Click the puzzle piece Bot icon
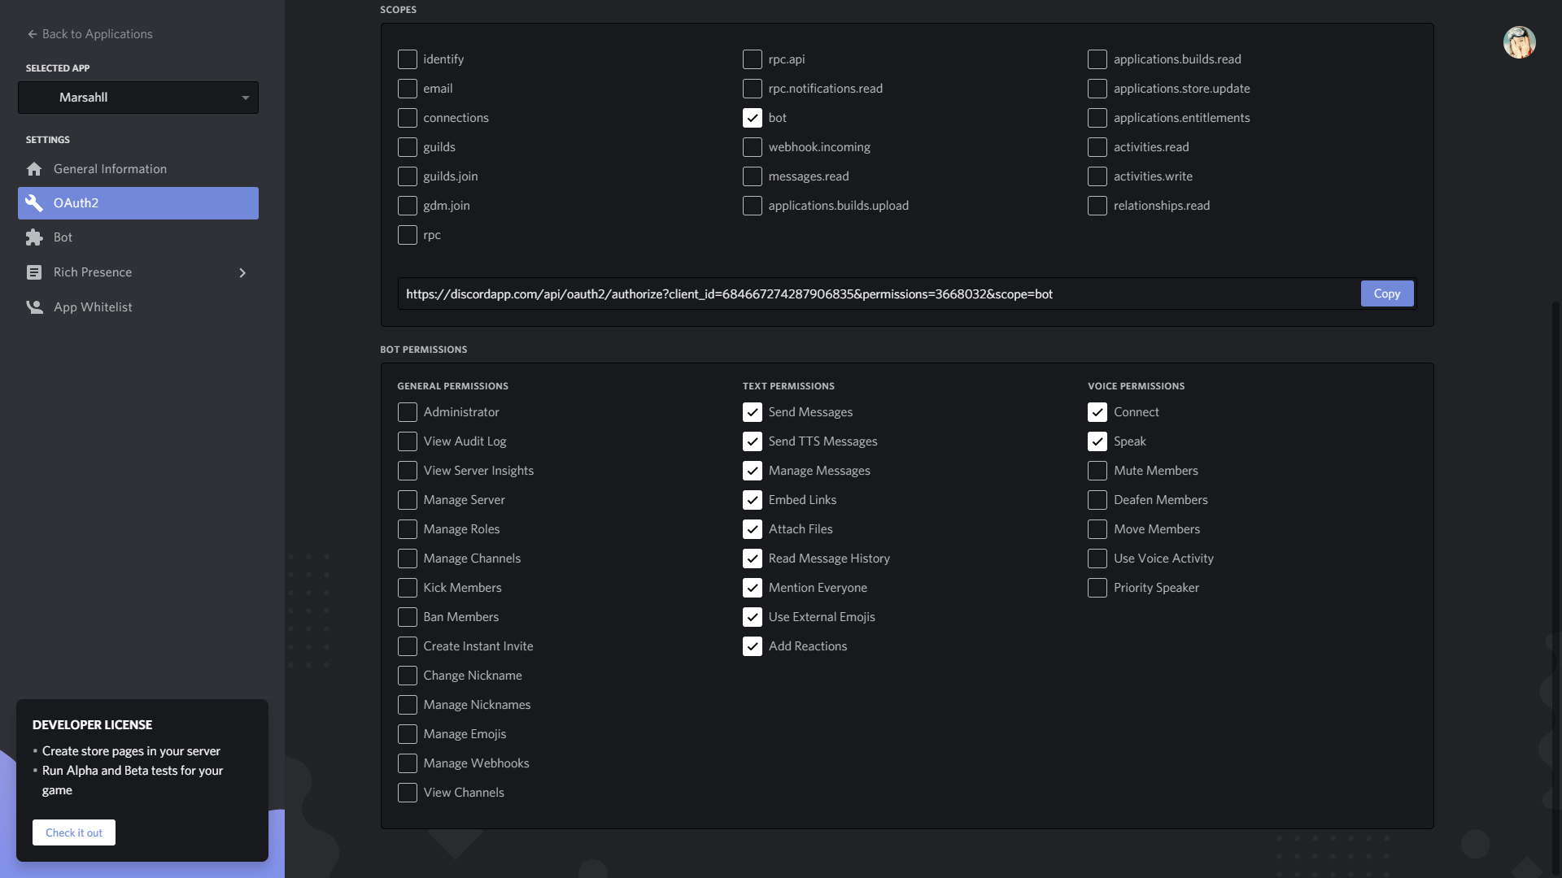 [x=34, y=237]
